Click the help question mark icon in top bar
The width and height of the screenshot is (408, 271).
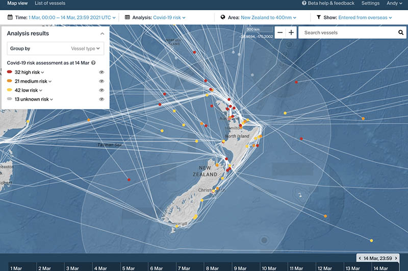tap(304, 3)
